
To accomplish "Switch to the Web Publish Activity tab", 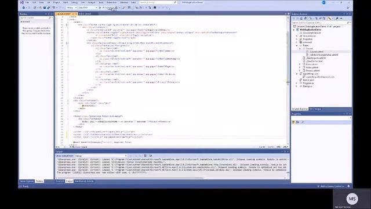I will coord(84,181).
